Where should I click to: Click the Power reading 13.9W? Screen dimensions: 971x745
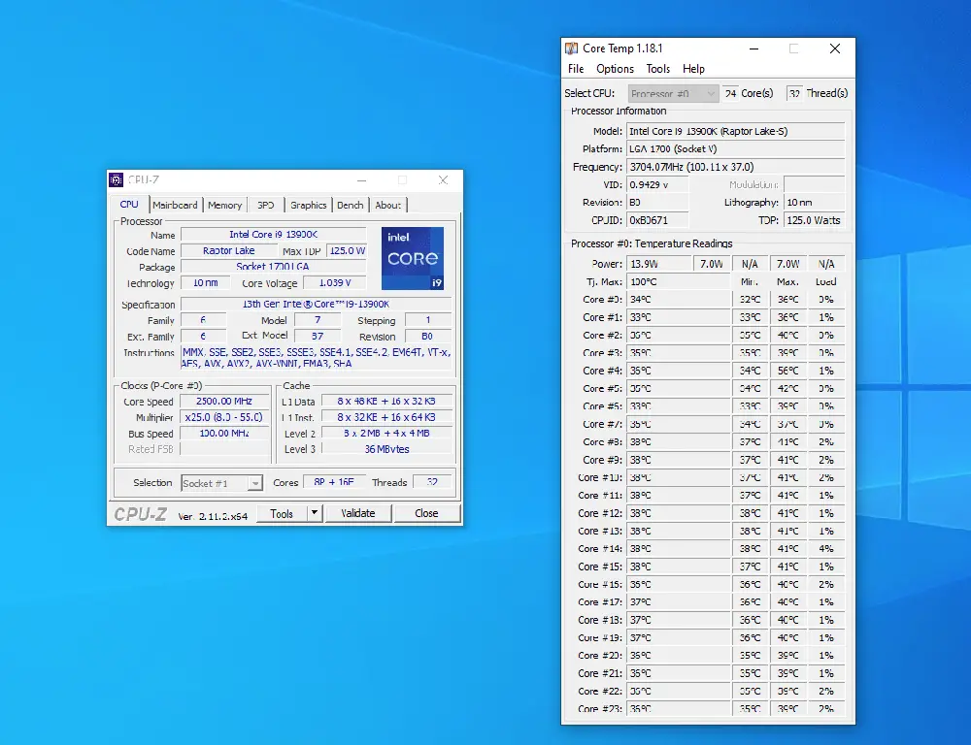click(659, 264)
